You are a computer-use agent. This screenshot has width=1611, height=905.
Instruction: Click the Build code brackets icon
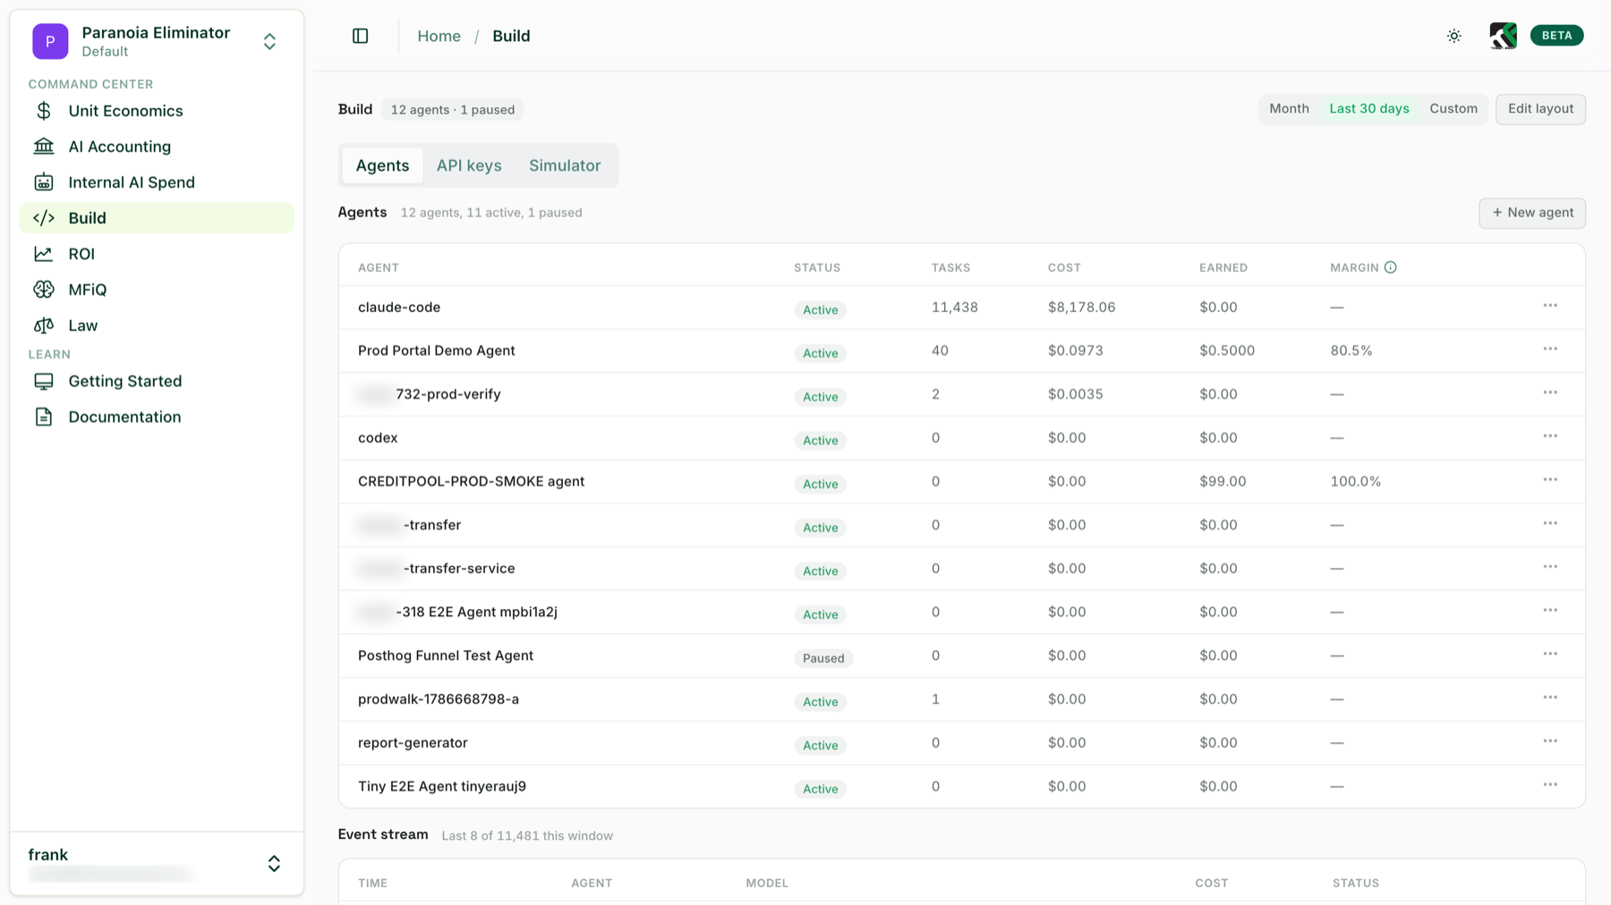[x=43, y=218]
